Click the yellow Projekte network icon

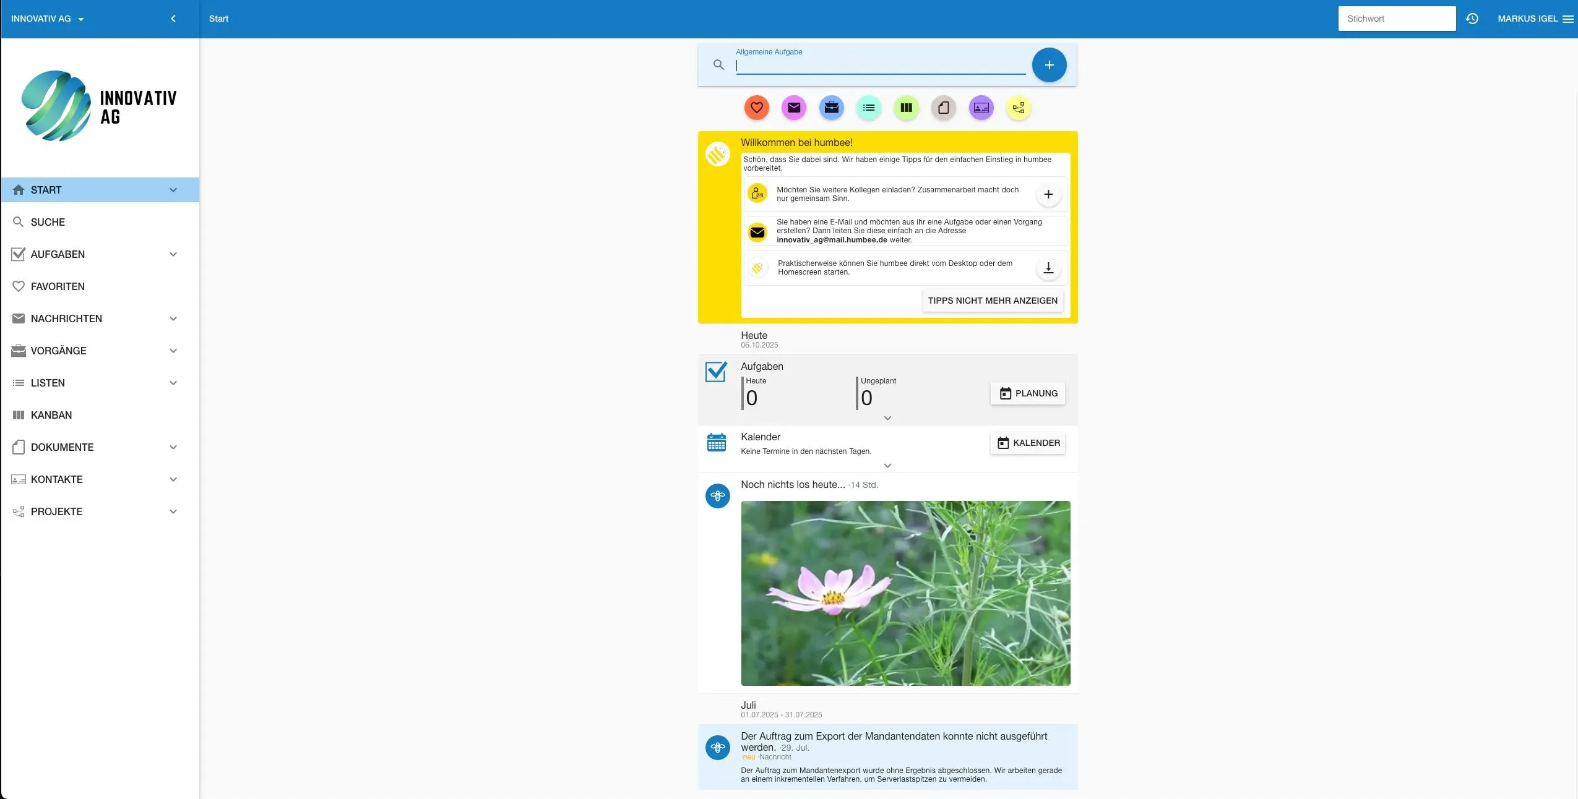click(x=1019, y=108)
